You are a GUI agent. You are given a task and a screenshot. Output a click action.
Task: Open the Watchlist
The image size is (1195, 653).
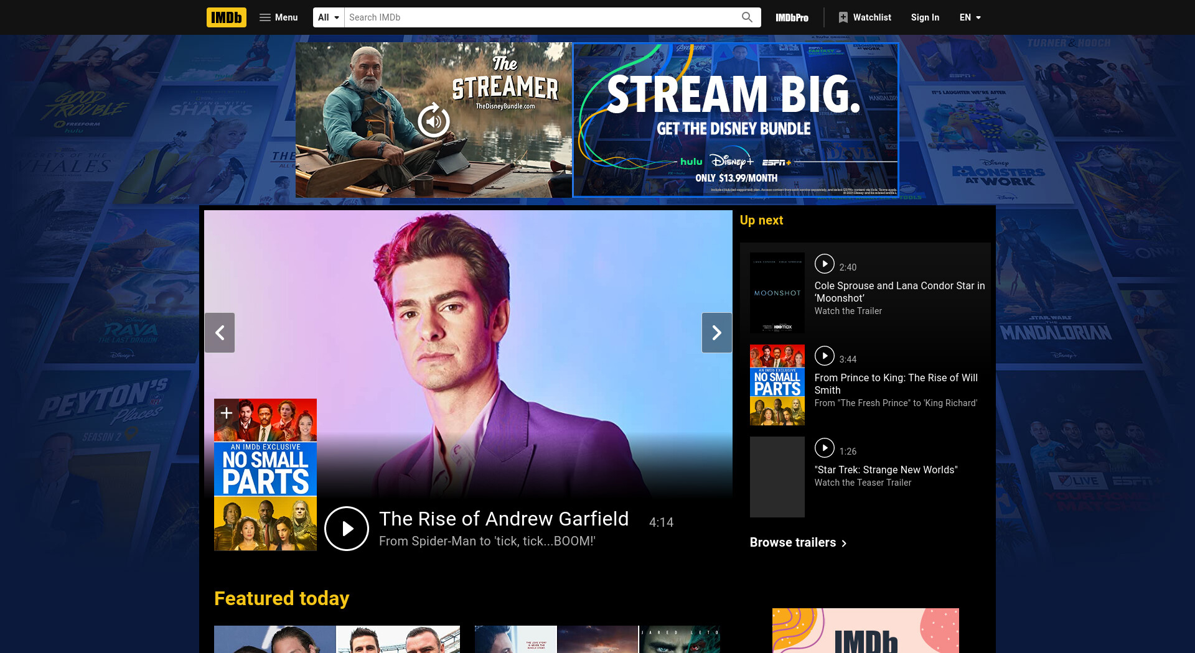coord(865,17)
